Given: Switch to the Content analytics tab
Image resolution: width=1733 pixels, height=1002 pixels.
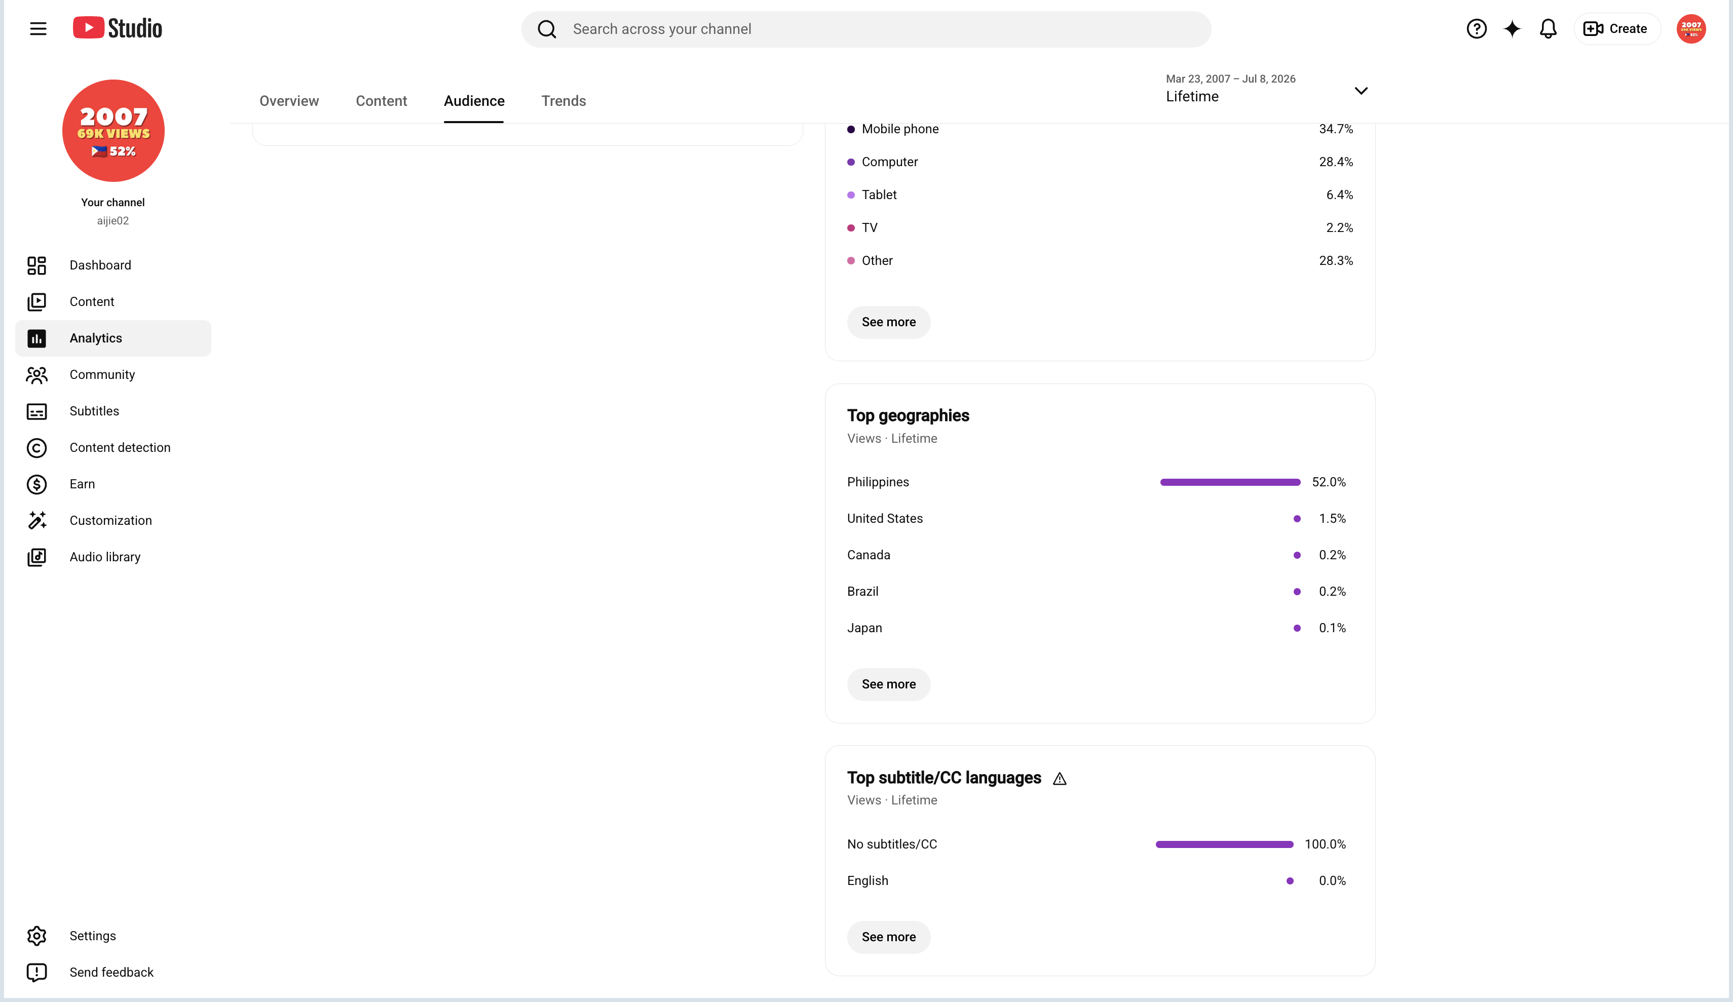Looking at the screenshot, I should click(x=382, y=101).
